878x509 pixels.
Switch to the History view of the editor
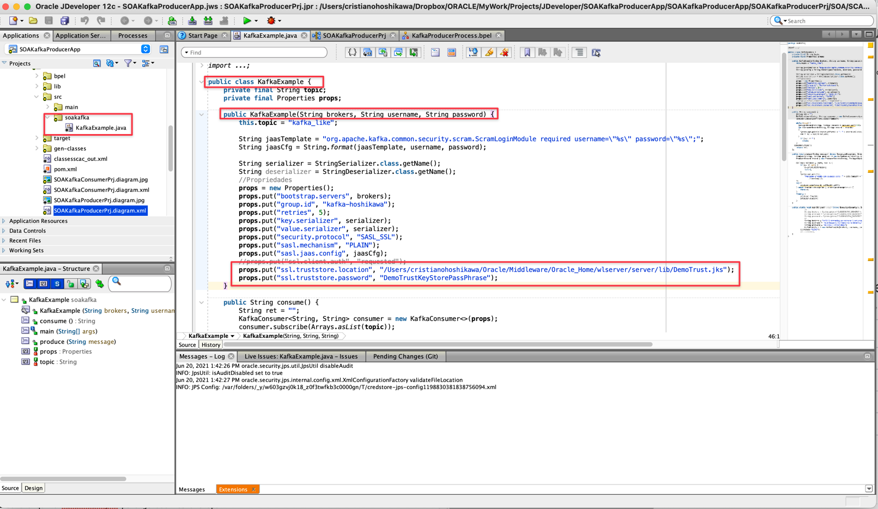coord(210,344)
